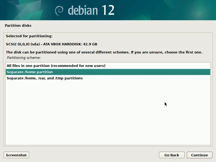Select 'All files in one partition' scheme
The width and height of the screenshot is (216, 162).
pyautogui.click(x=108, y=66)
